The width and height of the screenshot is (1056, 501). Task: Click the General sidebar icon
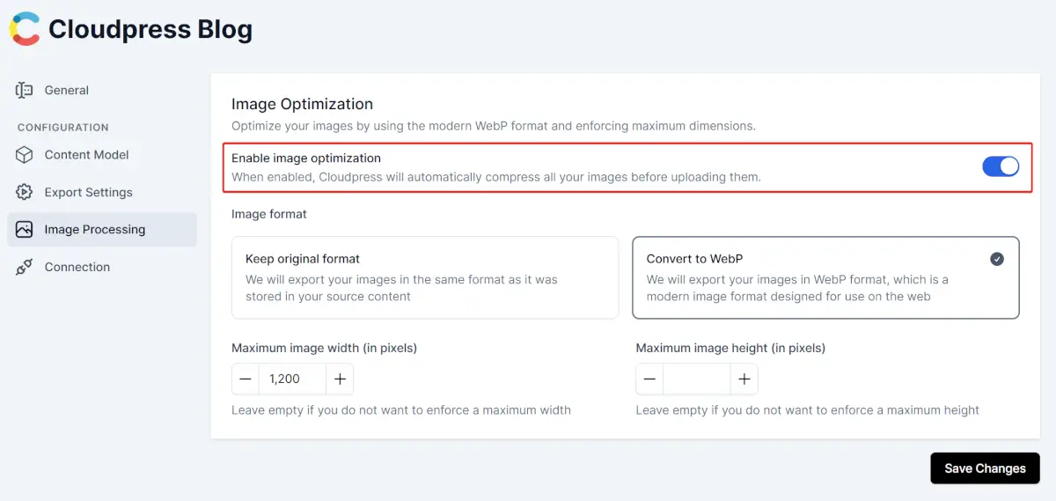(25, 90)
